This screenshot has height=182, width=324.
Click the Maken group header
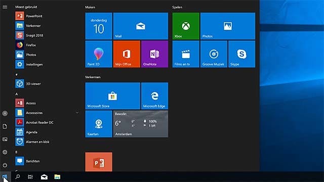pyautogui.click(x=90, y=7)
